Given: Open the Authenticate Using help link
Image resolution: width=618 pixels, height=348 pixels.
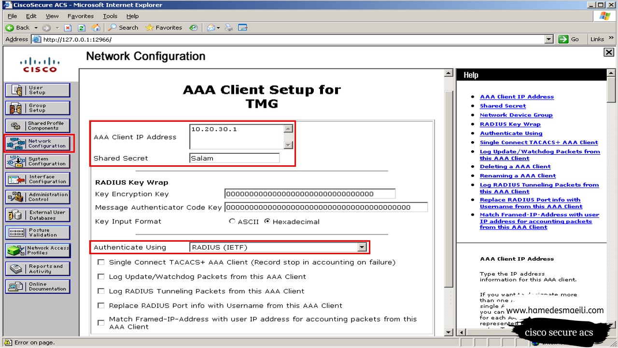Looking at the screenshot, I should click(x=511, y=133).
